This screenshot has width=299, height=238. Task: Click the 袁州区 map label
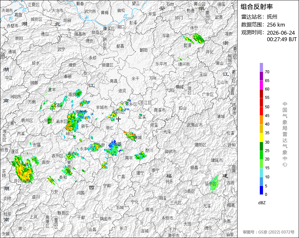[27, 120]
